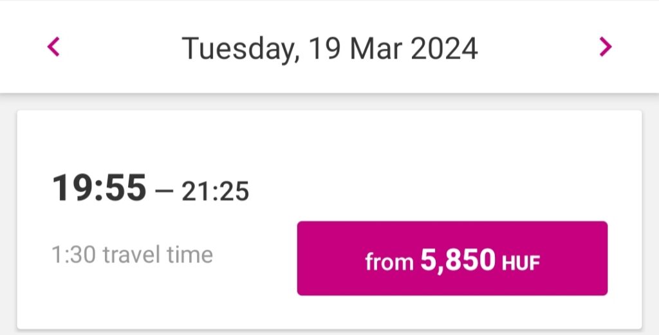Tap the 19:55 departure time
The image size is (659, 335).
(x=99, y=188)
